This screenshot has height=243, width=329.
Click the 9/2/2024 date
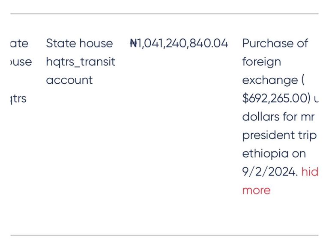pyautogui.click(x=269, y=172)
